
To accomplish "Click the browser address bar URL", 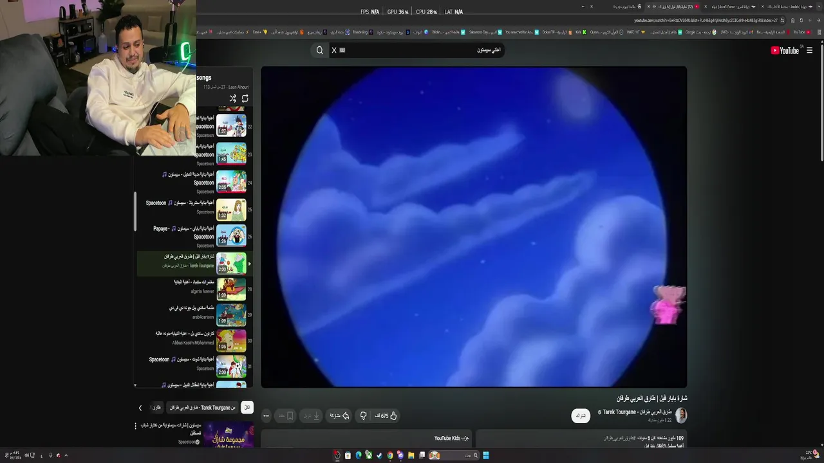I will click(x=706, y=20).
